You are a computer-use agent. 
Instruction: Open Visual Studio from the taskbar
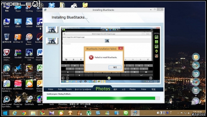pos(52,113)
